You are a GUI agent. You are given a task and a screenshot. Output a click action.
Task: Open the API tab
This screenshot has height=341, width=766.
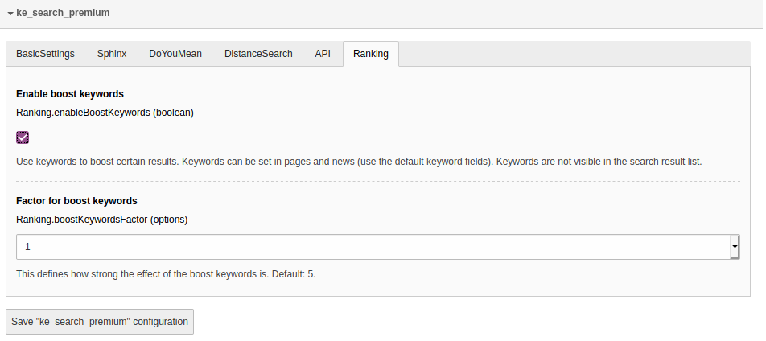323,54
